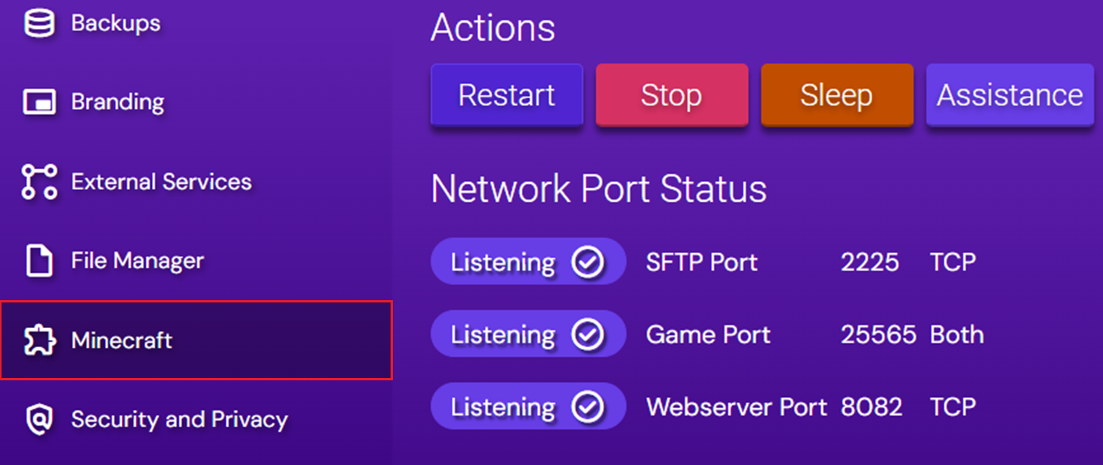The image size is (1103, 465).
Task: Request Assistance for the server
Action: tap(1009, 95)
